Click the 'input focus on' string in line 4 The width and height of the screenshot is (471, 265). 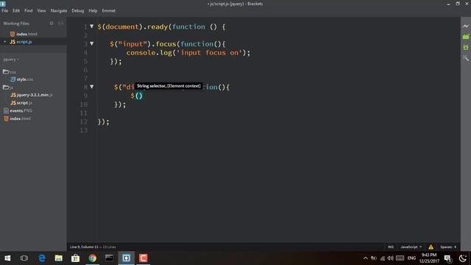click(x=209, y=52)
